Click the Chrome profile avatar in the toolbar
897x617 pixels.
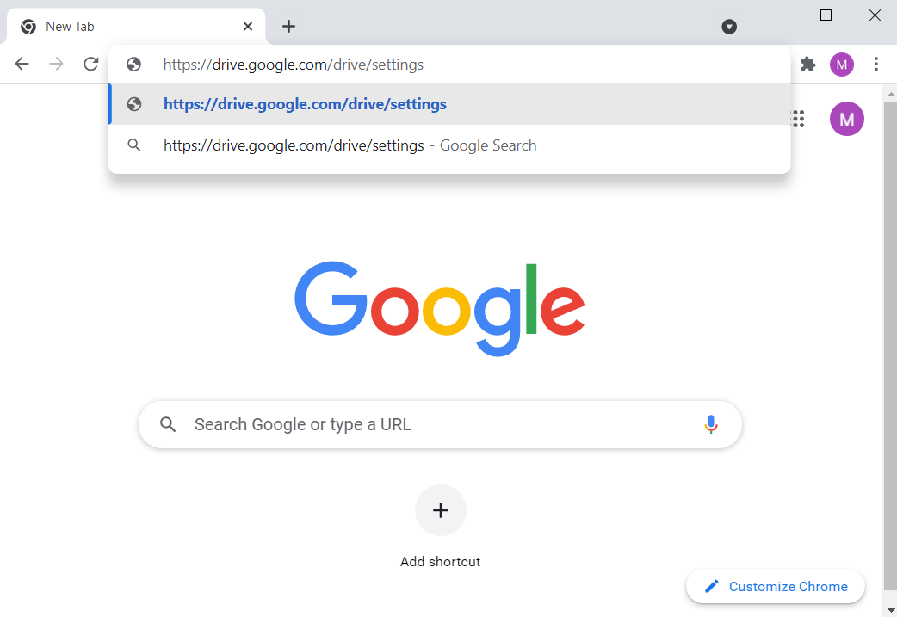842,65
